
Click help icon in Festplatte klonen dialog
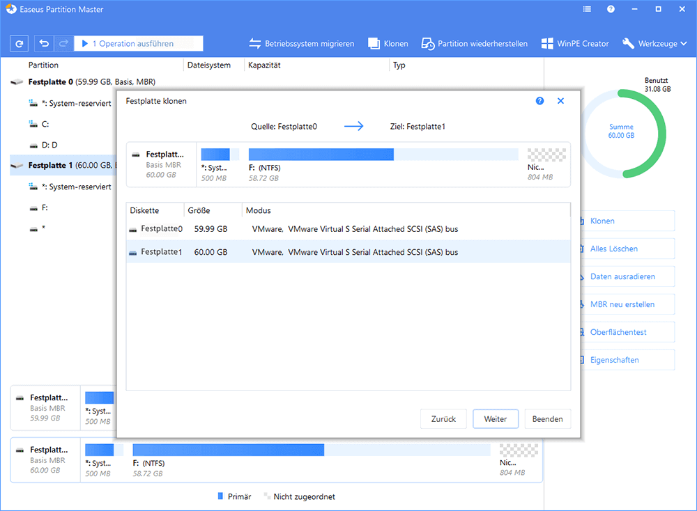coord(539,101)
